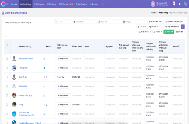Check the Hoàng Hợp row checkbox
The width and height of the screenshot is (189, 124).
(7, 68)
